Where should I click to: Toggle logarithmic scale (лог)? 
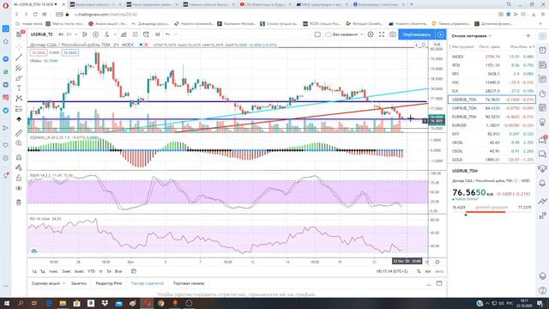tap(428, 271)
